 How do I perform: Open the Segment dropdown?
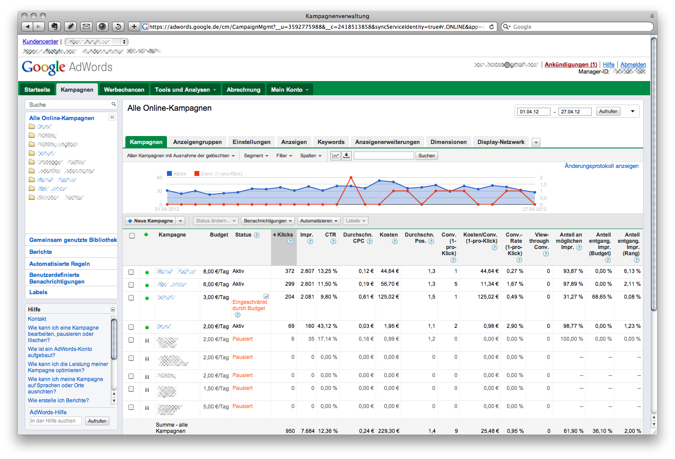[x=256, y=156]
